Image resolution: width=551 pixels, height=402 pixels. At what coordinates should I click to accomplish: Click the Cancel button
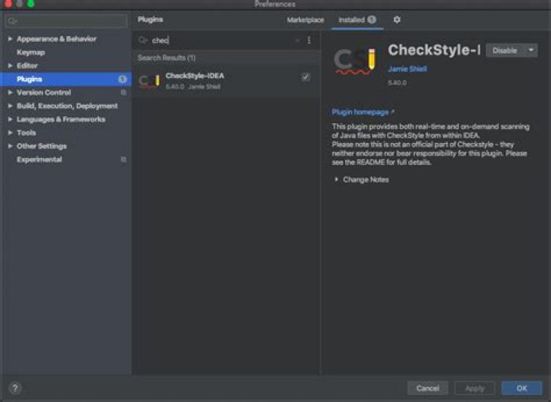428,388
